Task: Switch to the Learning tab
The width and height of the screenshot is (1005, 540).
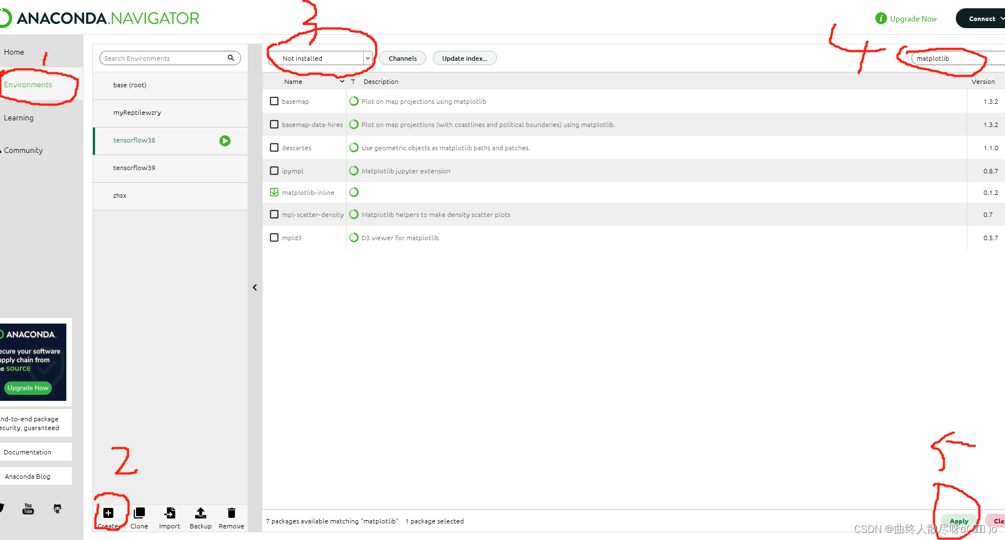Action: click(18, 118)
